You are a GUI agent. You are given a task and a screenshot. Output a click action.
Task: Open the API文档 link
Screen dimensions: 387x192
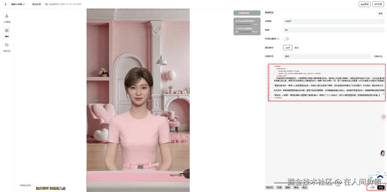(x=378, y=4)
